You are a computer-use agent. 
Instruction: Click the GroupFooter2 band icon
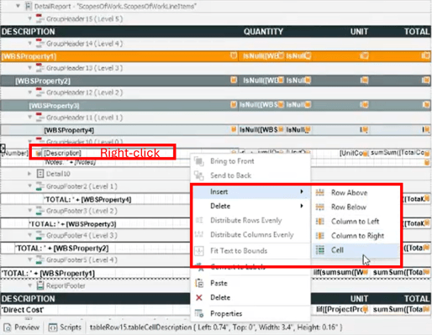pos(40,186)
